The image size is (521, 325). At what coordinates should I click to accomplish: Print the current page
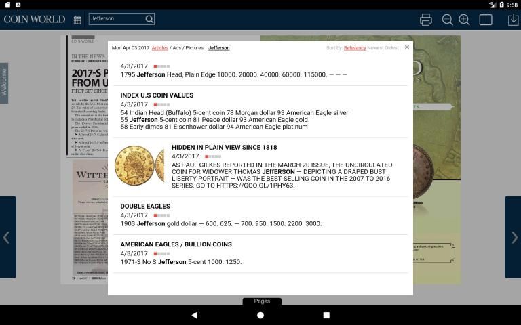pyautogui.click(x=425, y=20)
